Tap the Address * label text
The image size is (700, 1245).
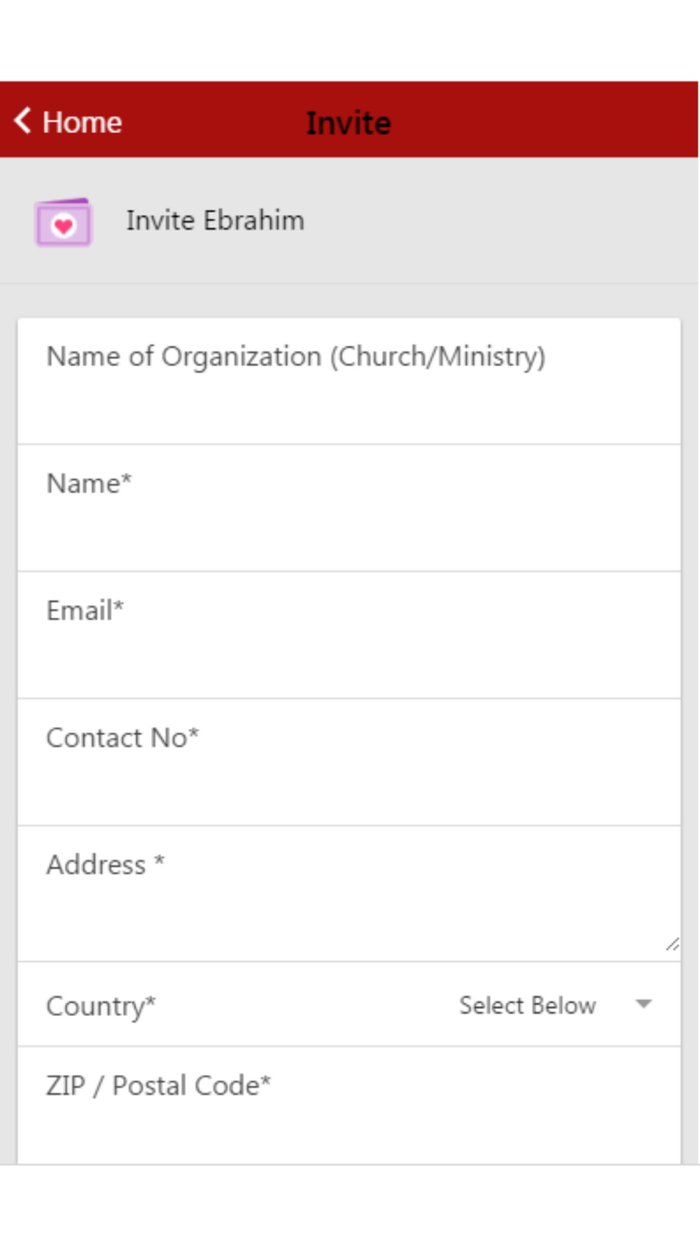(x=105, y=865)
